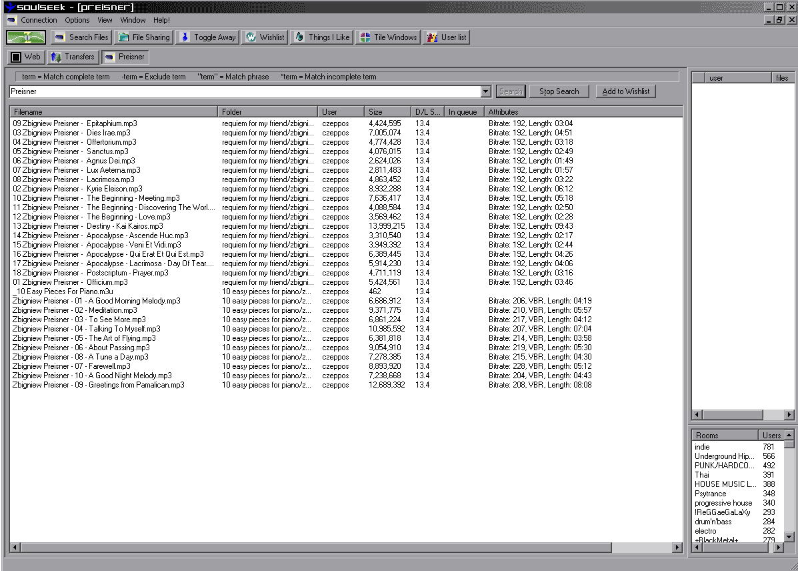Screen dimensions: 798x571
Task: Select file 09 Zbigniew Preisner - Epitaphium.mp3
Action: point(75,123)
